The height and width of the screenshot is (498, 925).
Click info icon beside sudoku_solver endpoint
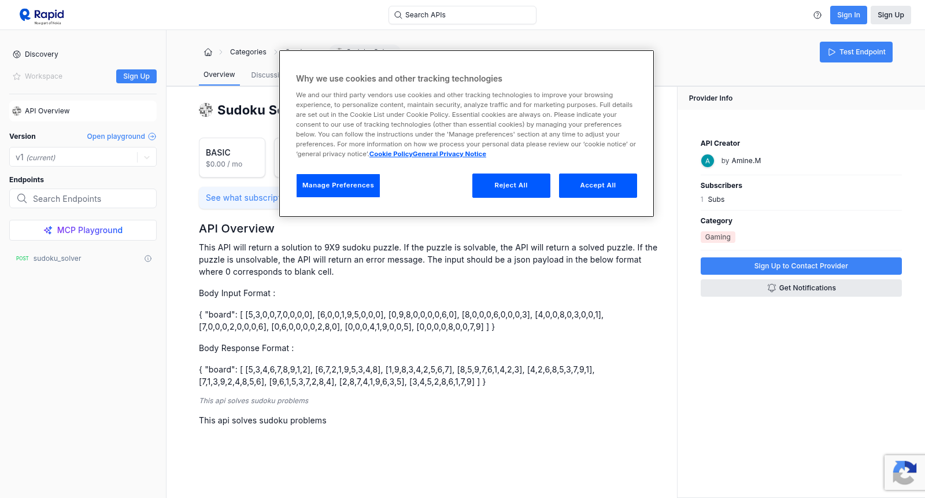pyautogui.click(x=148, y=259)
